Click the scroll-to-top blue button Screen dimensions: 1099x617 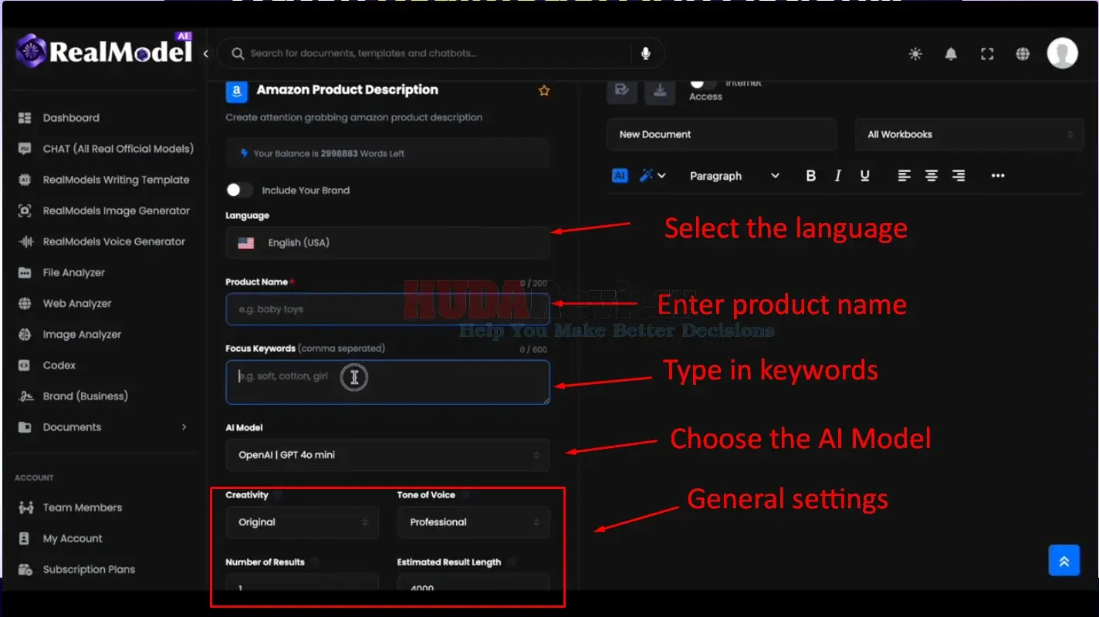coord(1063,561)
